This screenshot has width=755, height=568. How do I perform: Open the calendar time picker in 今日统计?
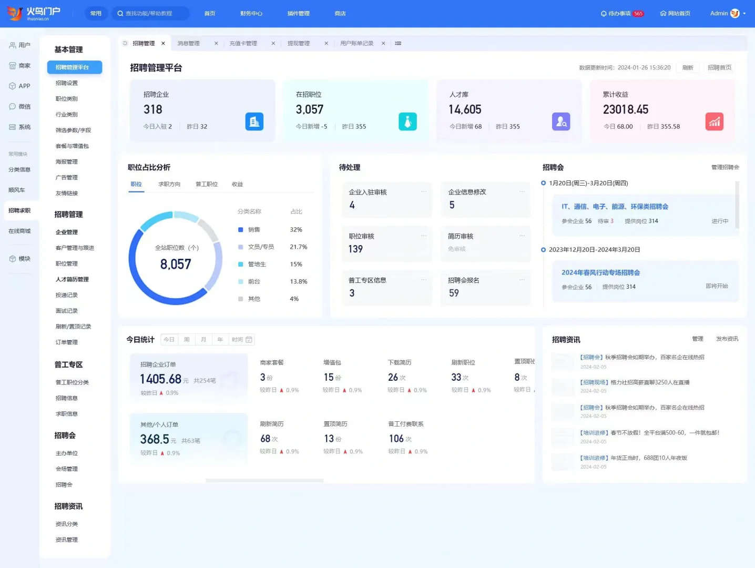point(249,340)
